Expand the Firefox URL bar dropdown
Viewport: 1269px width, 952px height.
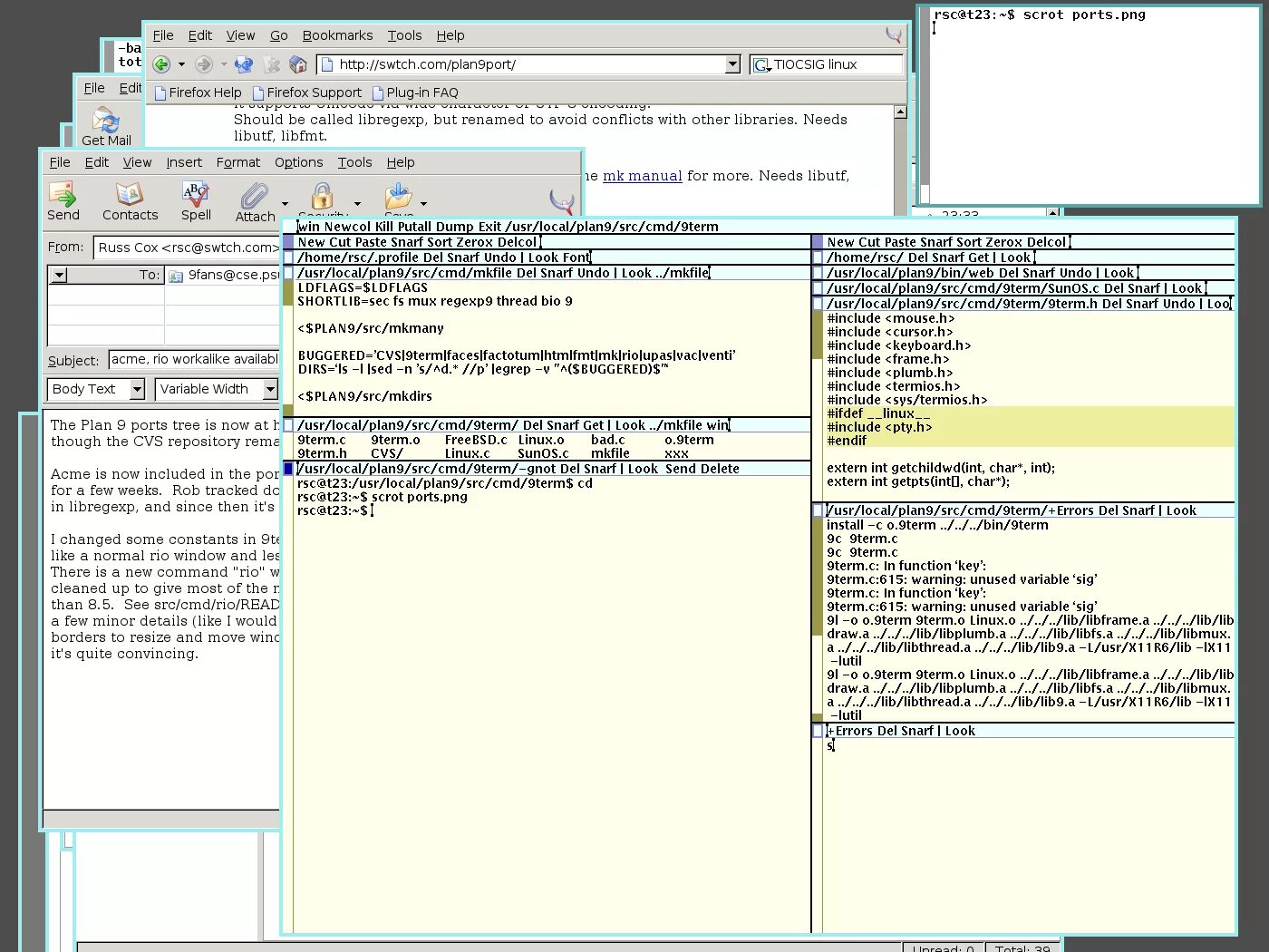click(x=732, y=64)
